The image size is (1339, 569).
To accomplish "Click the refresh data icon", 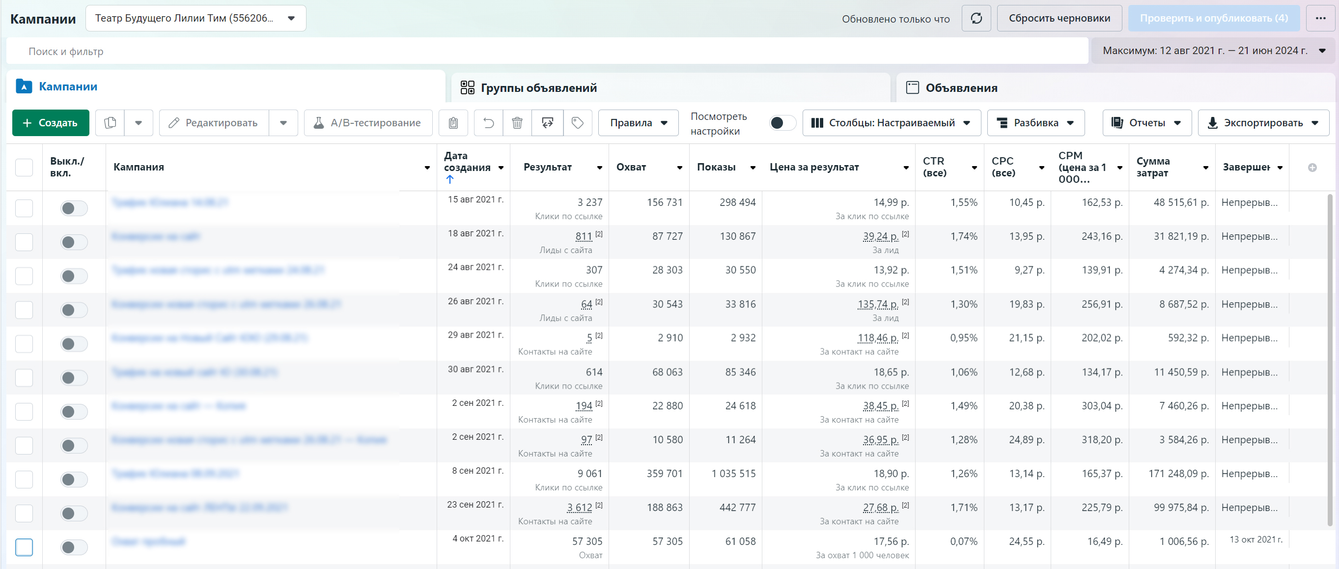I will pos(976,18).
